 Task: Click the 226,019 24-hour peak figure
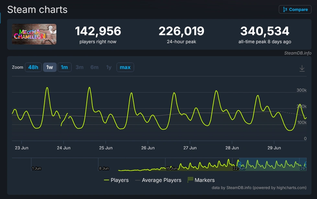(181, 31)
